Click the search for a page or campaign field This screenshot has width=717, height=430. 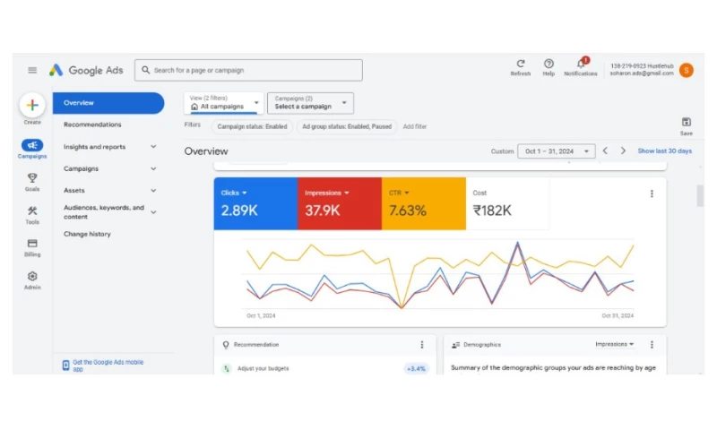coord(251,70)
